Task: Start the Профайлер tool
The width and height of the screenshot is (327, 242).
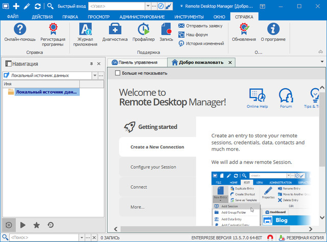Action: [x=144, y=30]
